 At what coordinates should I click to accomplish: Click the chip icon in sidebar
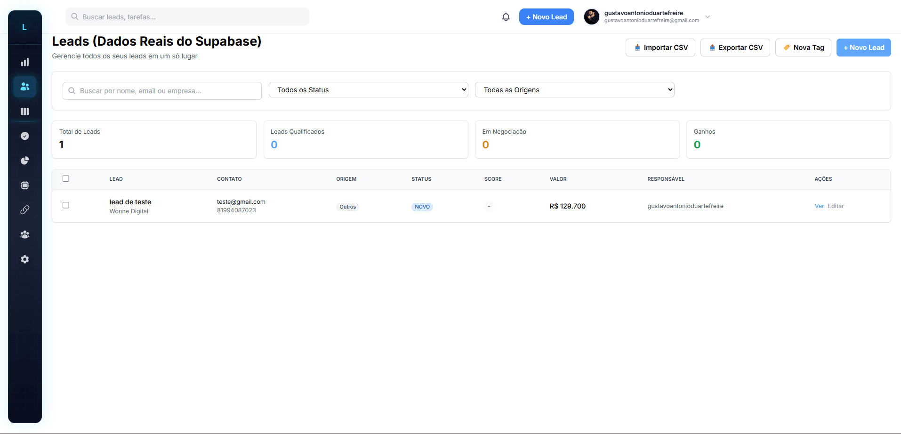[x=25, y=185]
